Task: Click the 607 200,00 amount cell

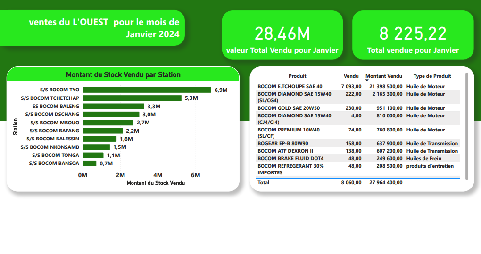Action: click(389, 151)
